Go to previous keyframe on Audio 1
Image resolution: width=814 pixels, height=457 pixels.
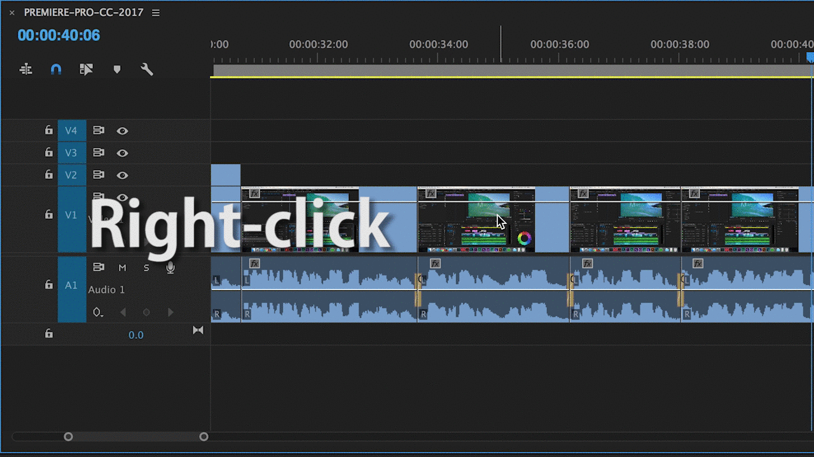coord(123,312)
